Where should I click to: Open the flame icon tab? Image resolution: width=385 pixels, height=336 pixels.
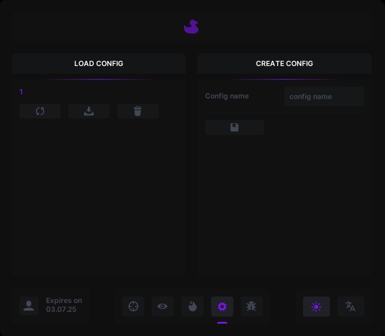click(x=193, y=307)
